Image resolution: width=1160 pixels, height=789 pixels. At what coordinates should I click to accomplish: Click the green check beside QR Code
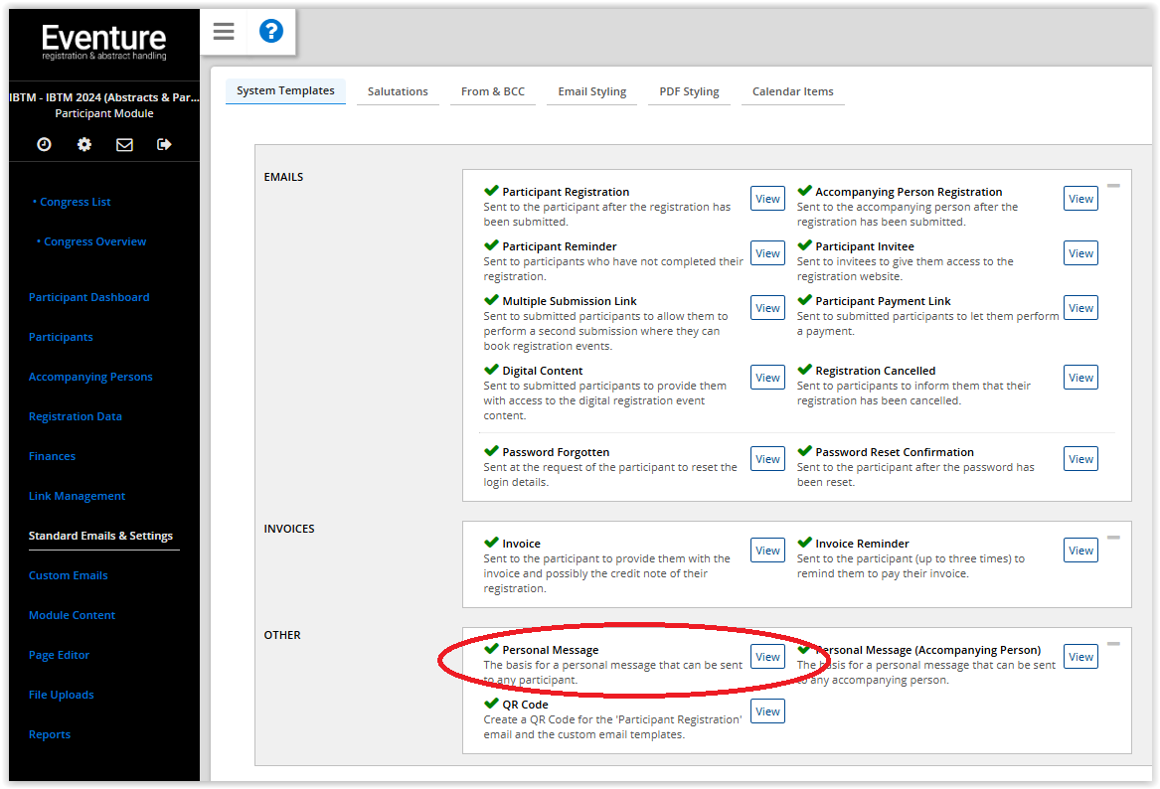[x=491, y=704]
